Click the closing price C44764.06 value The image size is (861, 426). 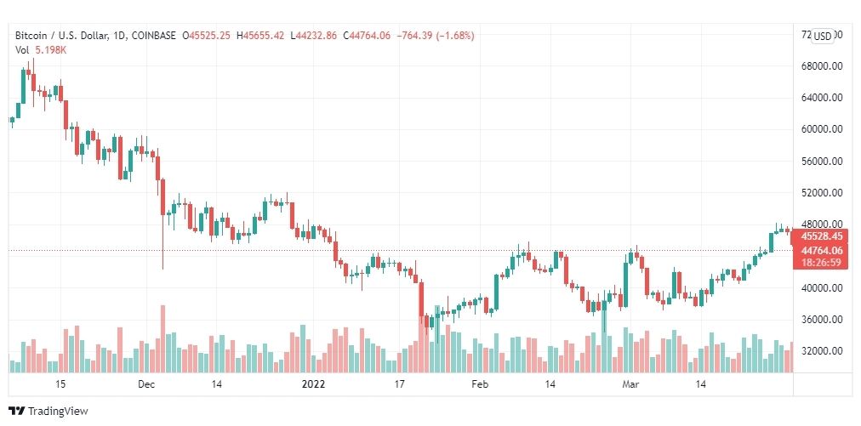[366, 36]
